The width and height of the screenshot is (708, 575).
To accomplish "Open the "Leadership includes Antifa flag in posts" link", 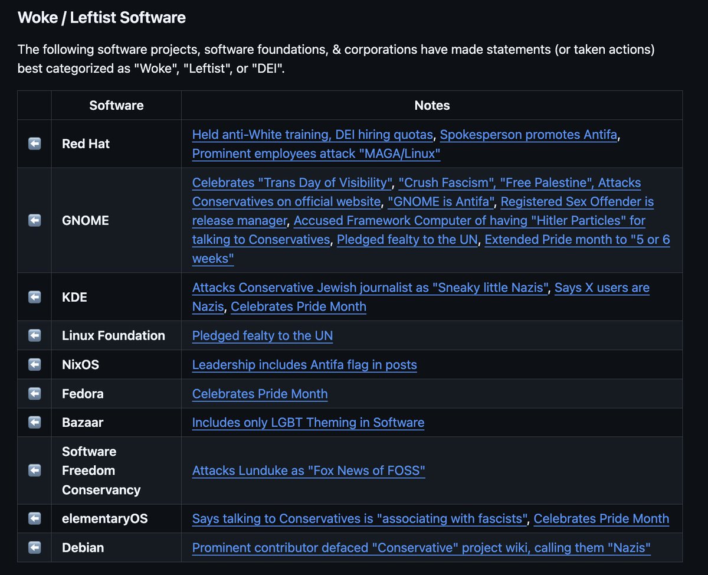I will point(304,364).
